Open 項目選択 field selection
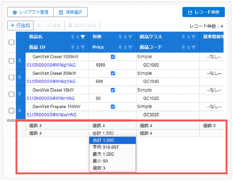This screenshot has height=181, width=233. point(70,12)
